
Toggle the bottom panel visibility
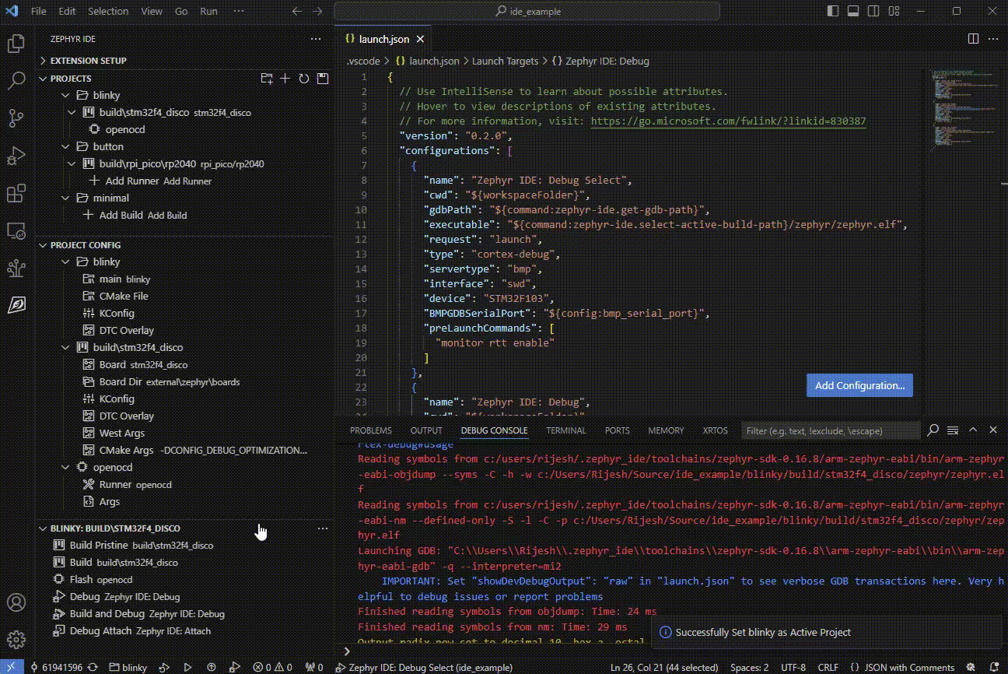point(852,11)
